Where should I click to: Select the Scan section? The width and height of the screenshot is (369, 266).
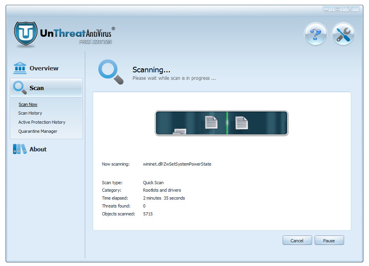pyautogui.click(x=46, y=88)
